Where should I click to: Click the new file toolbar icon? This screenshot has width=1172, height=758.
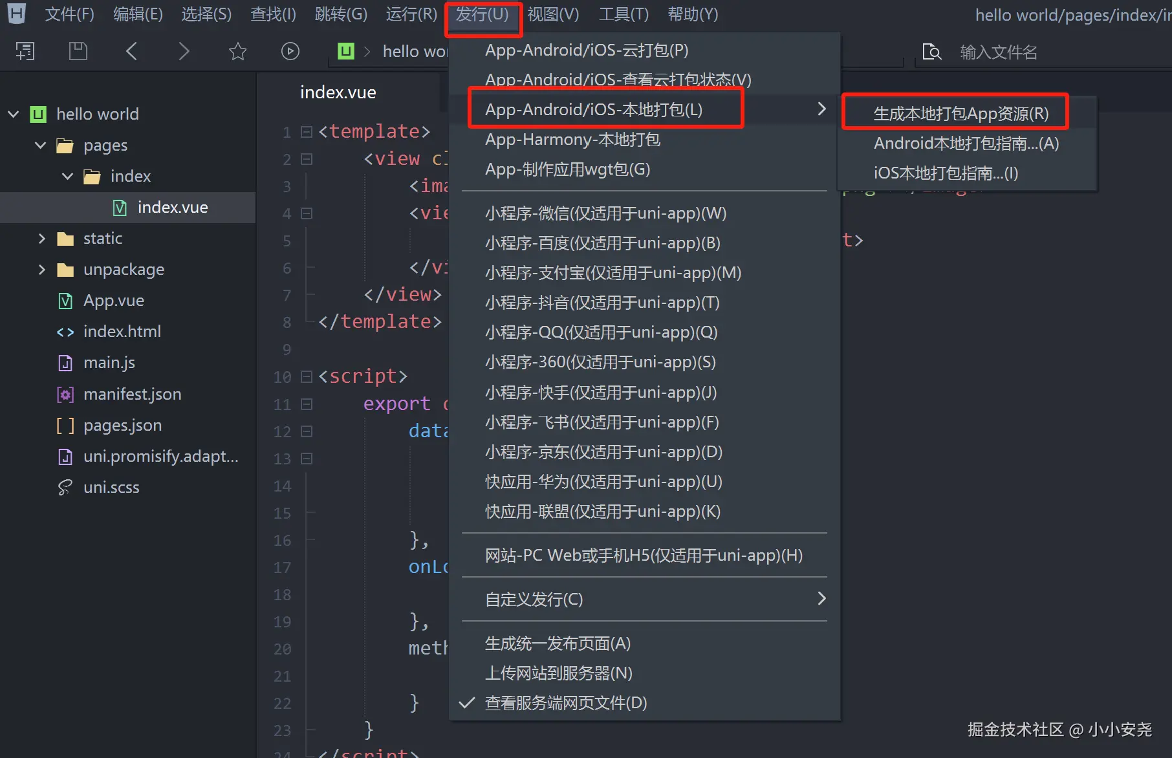[x=25, y=51]
